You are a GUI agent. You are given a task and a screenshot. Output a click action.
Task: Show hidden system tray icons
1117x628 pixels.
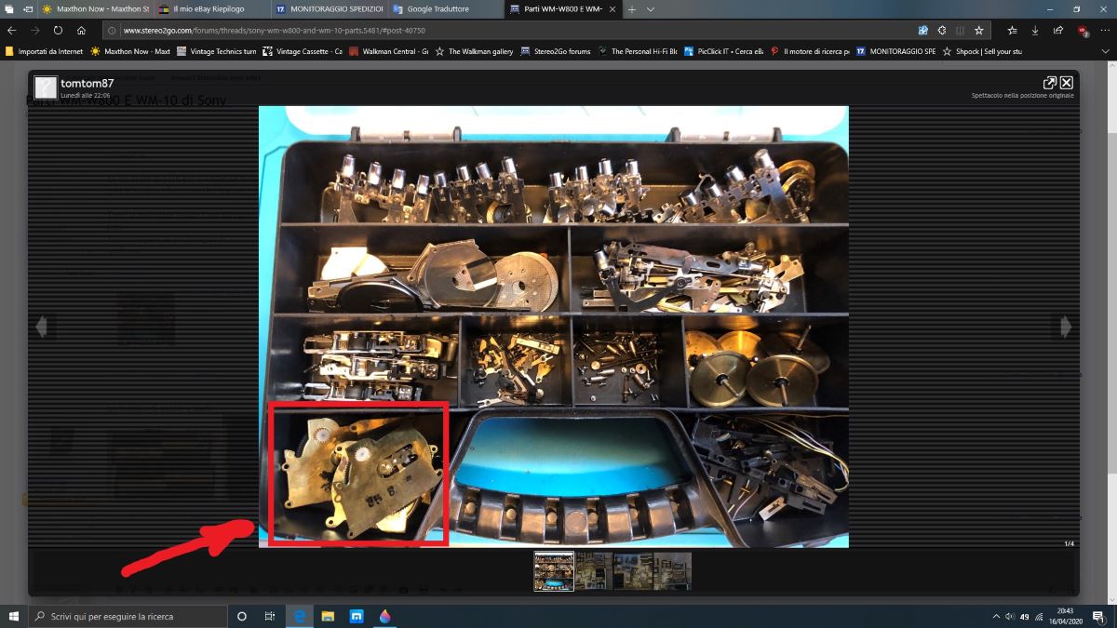[x=997, y=616]
